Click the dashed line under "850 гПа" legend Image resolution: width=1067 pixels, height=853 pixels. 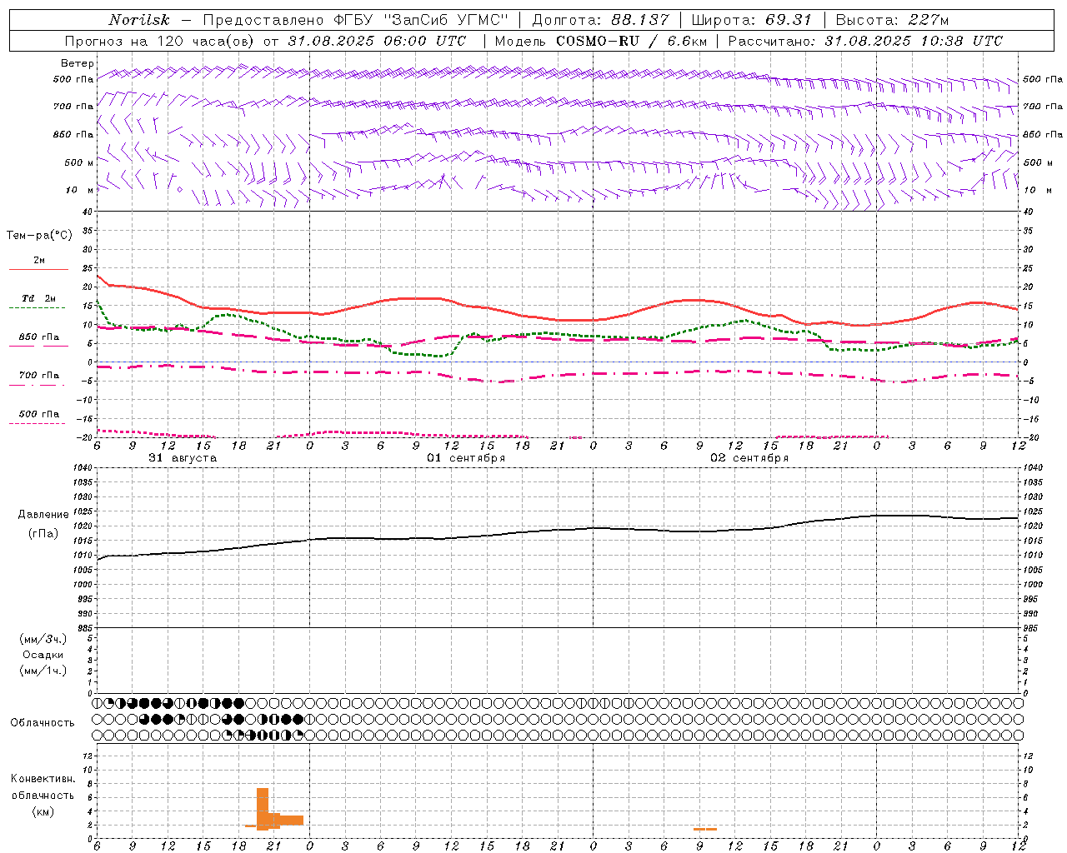tap(38, 347)
